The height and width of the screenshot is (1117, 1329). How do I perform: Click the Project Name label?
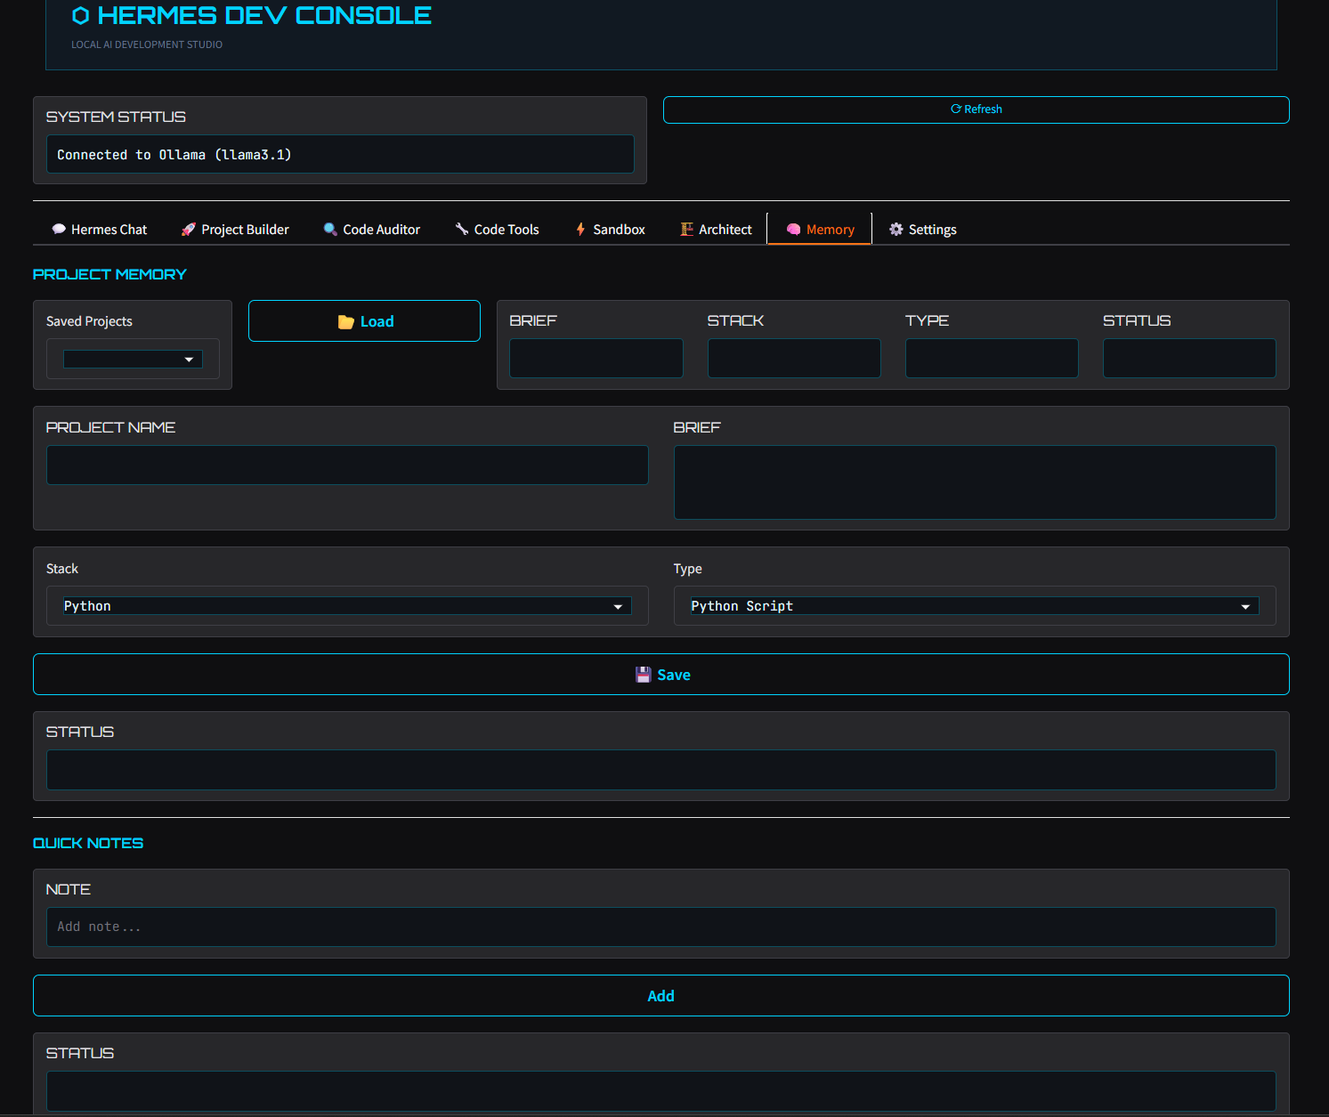110,427
